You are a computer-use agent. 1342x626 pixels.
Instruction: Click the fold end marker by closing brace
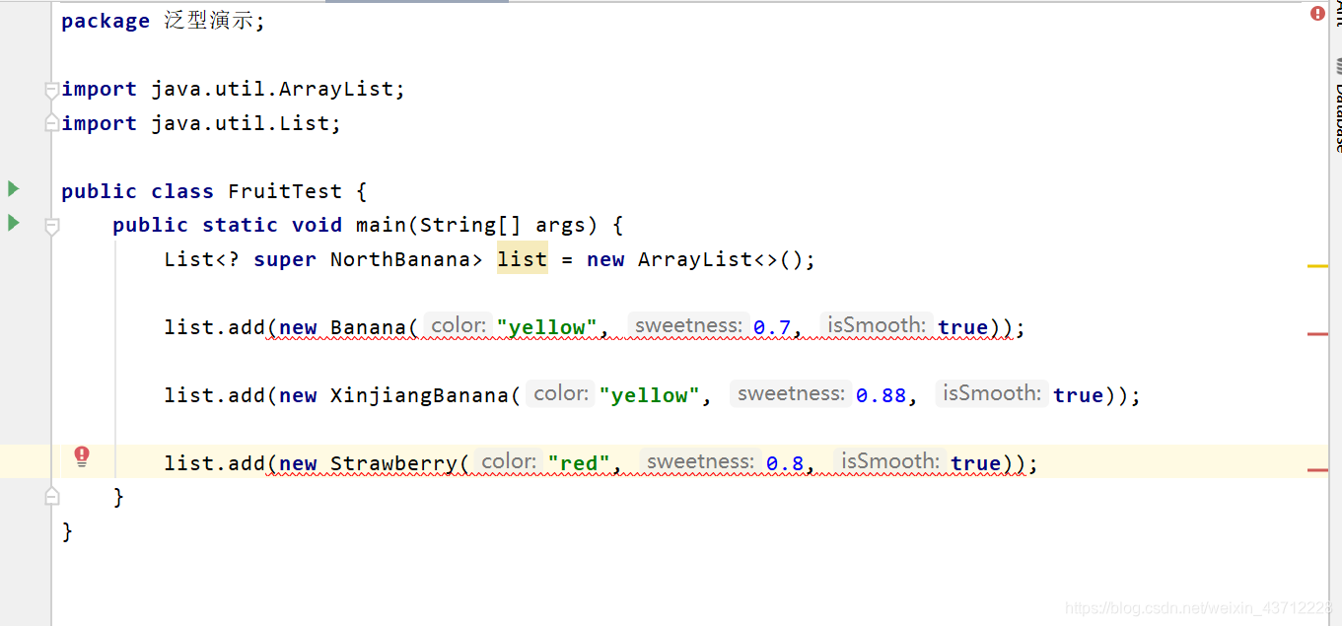pyautogui.click(x=51, y=496)
